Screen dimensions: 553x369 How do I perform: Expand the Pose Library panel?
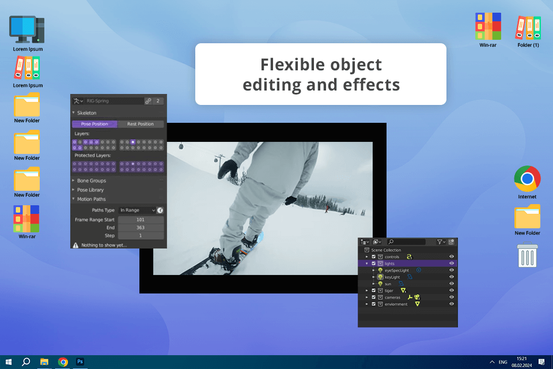click(73, 190)
